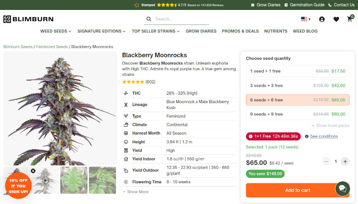Click the Flowering Time sun icon
Screen dimensions: 358x204
[x=126, y=182]
